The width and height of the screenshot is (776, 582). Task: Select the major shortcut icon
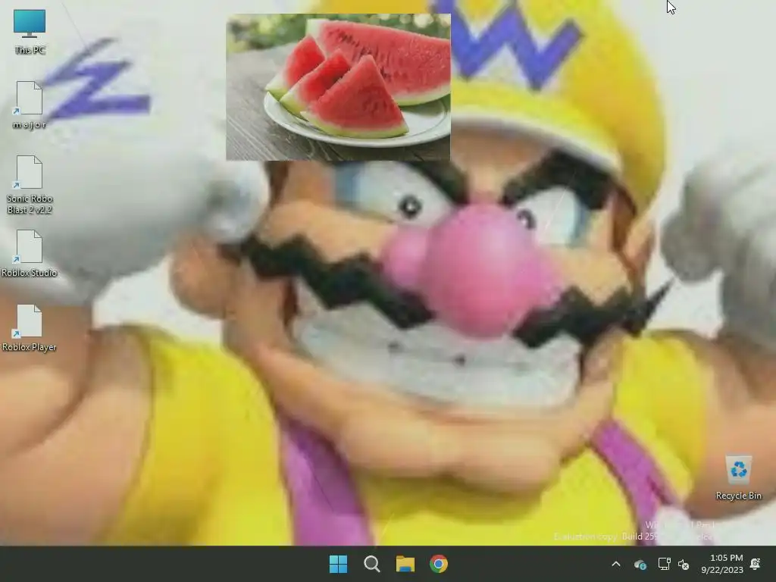click(30, 105)
